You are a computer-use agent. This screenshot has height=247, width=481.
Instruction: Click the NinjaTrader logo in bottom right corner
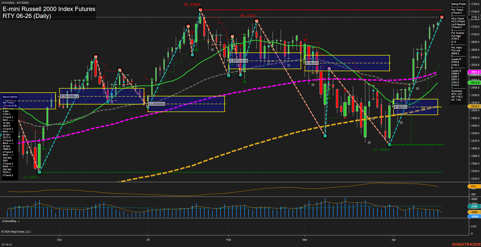(466, 244)
